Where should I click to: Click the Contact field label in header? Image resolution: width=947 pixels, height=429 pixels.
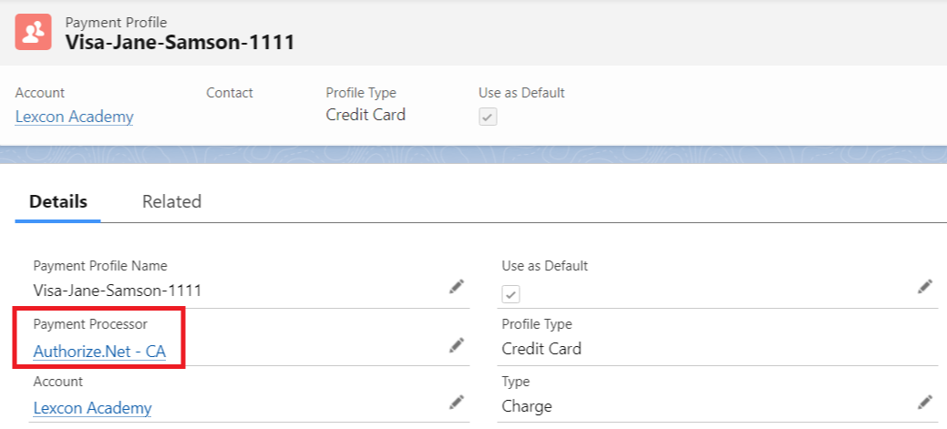coord(230,93)
